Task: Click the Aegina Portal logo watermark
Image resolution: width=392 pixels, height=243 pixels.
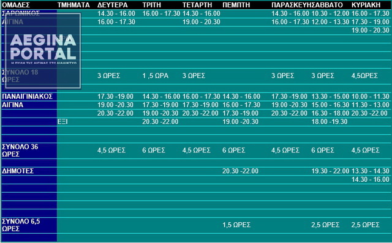Action: click(43, 51)
